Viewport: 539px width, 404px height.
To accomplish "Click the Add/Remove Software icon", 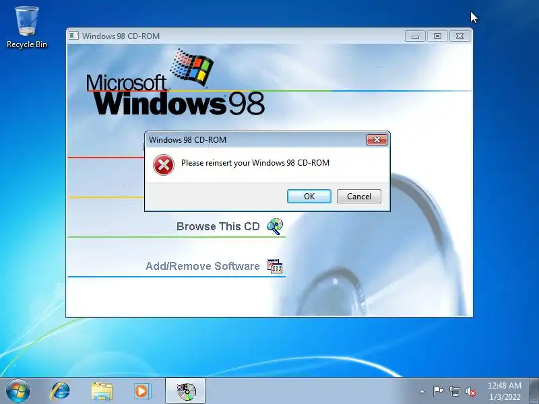I will (275, 266).
